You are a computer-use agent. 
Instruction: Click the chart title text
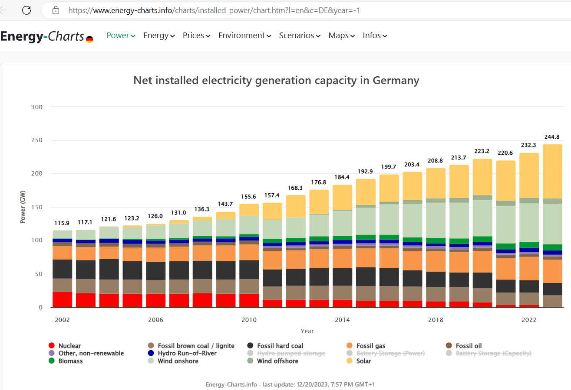pyautogui.click(x=276, y=81)
